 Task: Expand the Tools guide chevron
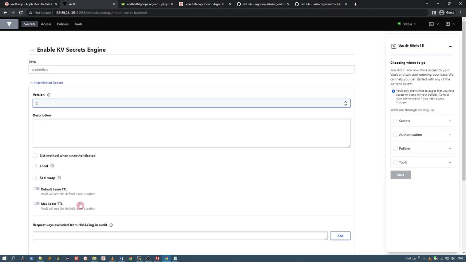tap(450, 163)
